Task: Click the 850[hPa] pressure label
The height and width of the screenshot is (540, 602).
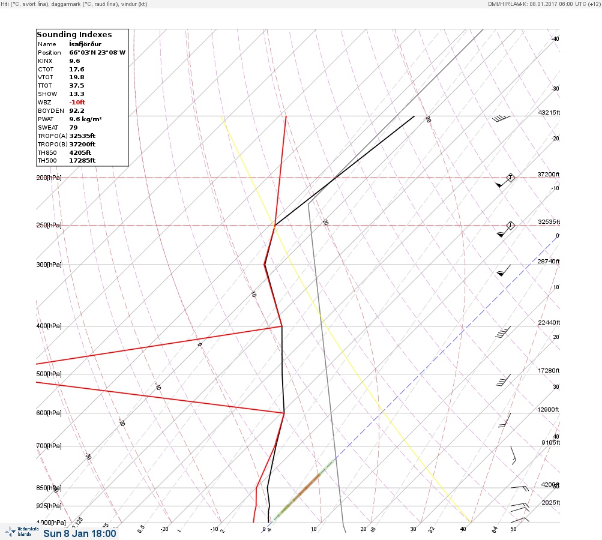Action: tap(49, 488)
